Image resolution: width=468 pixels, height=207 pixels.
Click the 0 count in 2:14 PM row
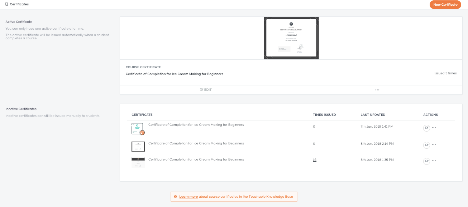pos(314,144)
